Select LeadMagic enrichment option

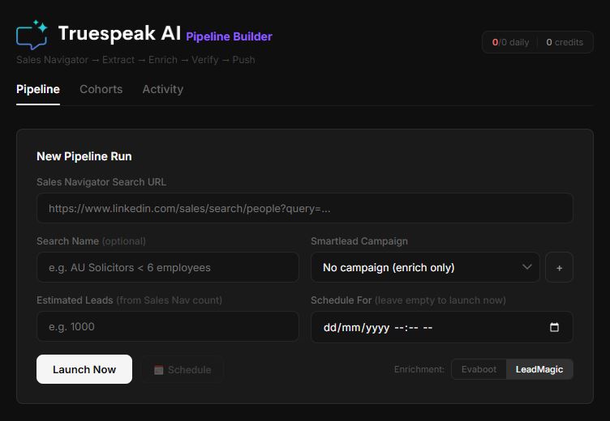[539, 369]
